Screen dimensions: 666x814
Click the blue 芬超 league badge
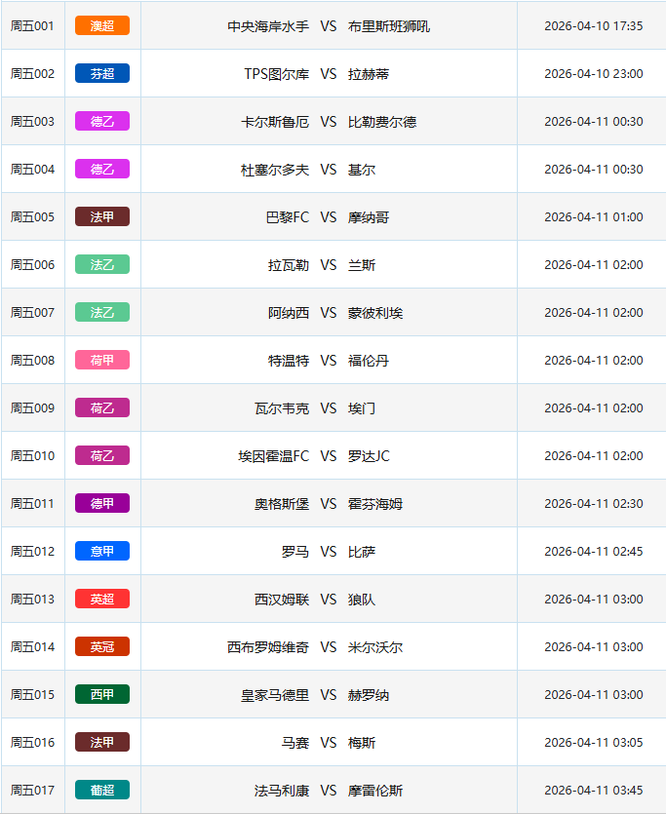(101, 73)
